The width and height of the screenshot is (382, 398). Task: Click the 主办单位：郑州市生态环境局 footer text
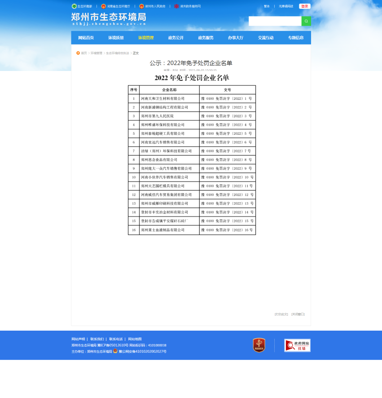pos(92,352)
